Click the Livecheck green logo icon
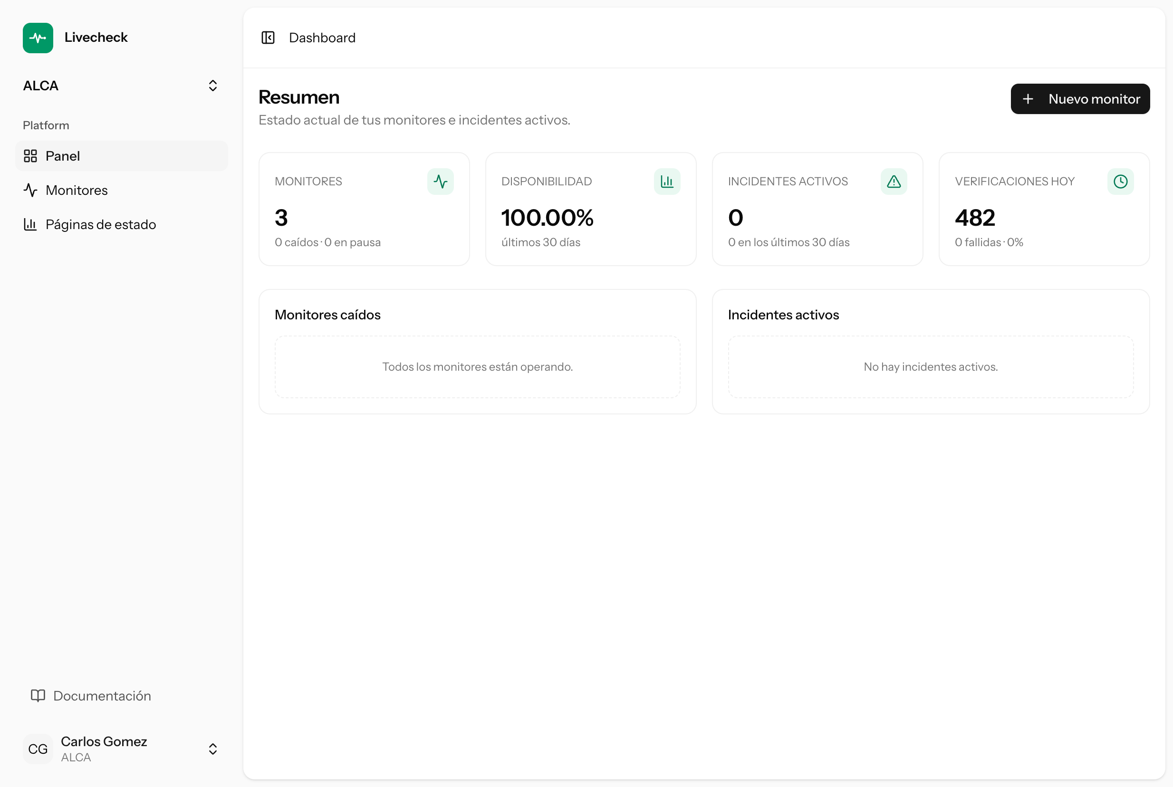 click(x=38, y=38)
